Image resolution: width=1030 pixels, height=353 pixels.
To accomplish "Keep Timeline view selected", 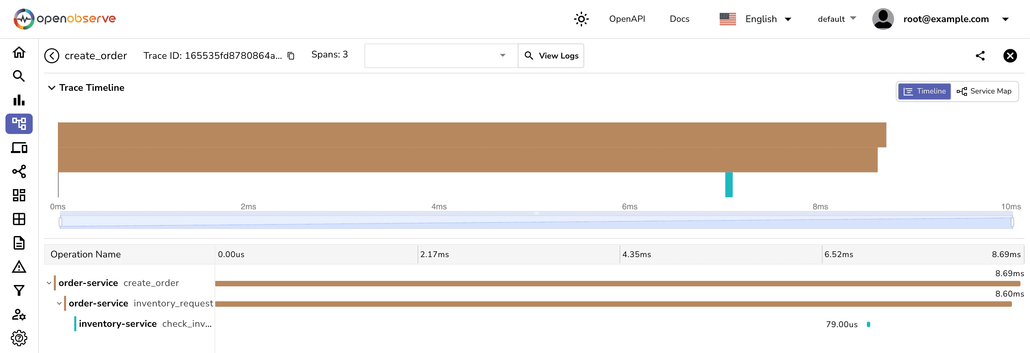I will tap(924, 91).
